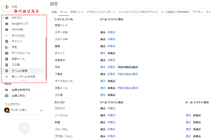Hide the 送信済み label via 非表示
Viewport: 211px width, 139px height.
[111, 60]
